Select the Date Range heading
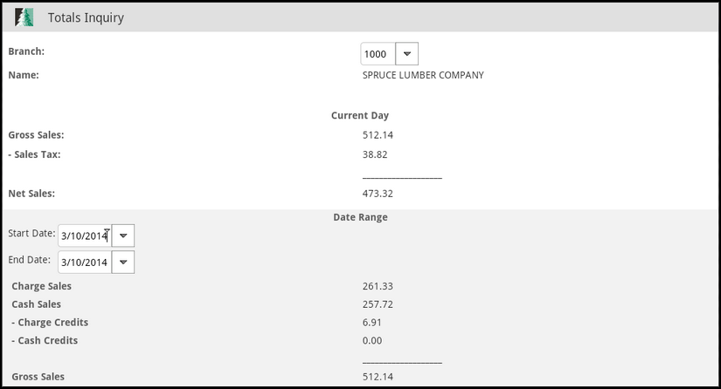Viewport: 721px width, 389px height. point(360,217)
